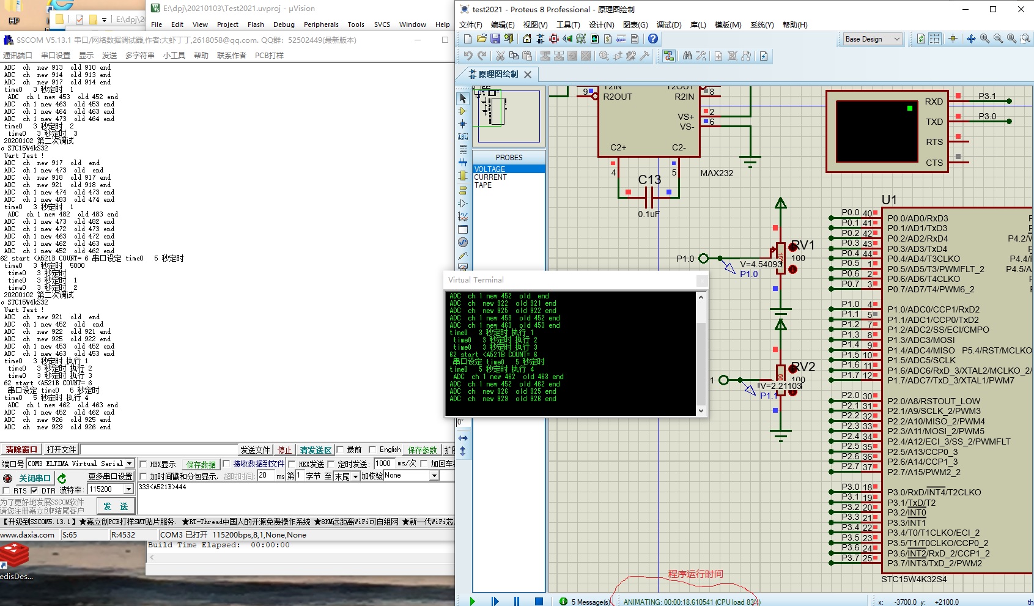
Task: Enable the English language checkbox
Action: tap(372, 449)
